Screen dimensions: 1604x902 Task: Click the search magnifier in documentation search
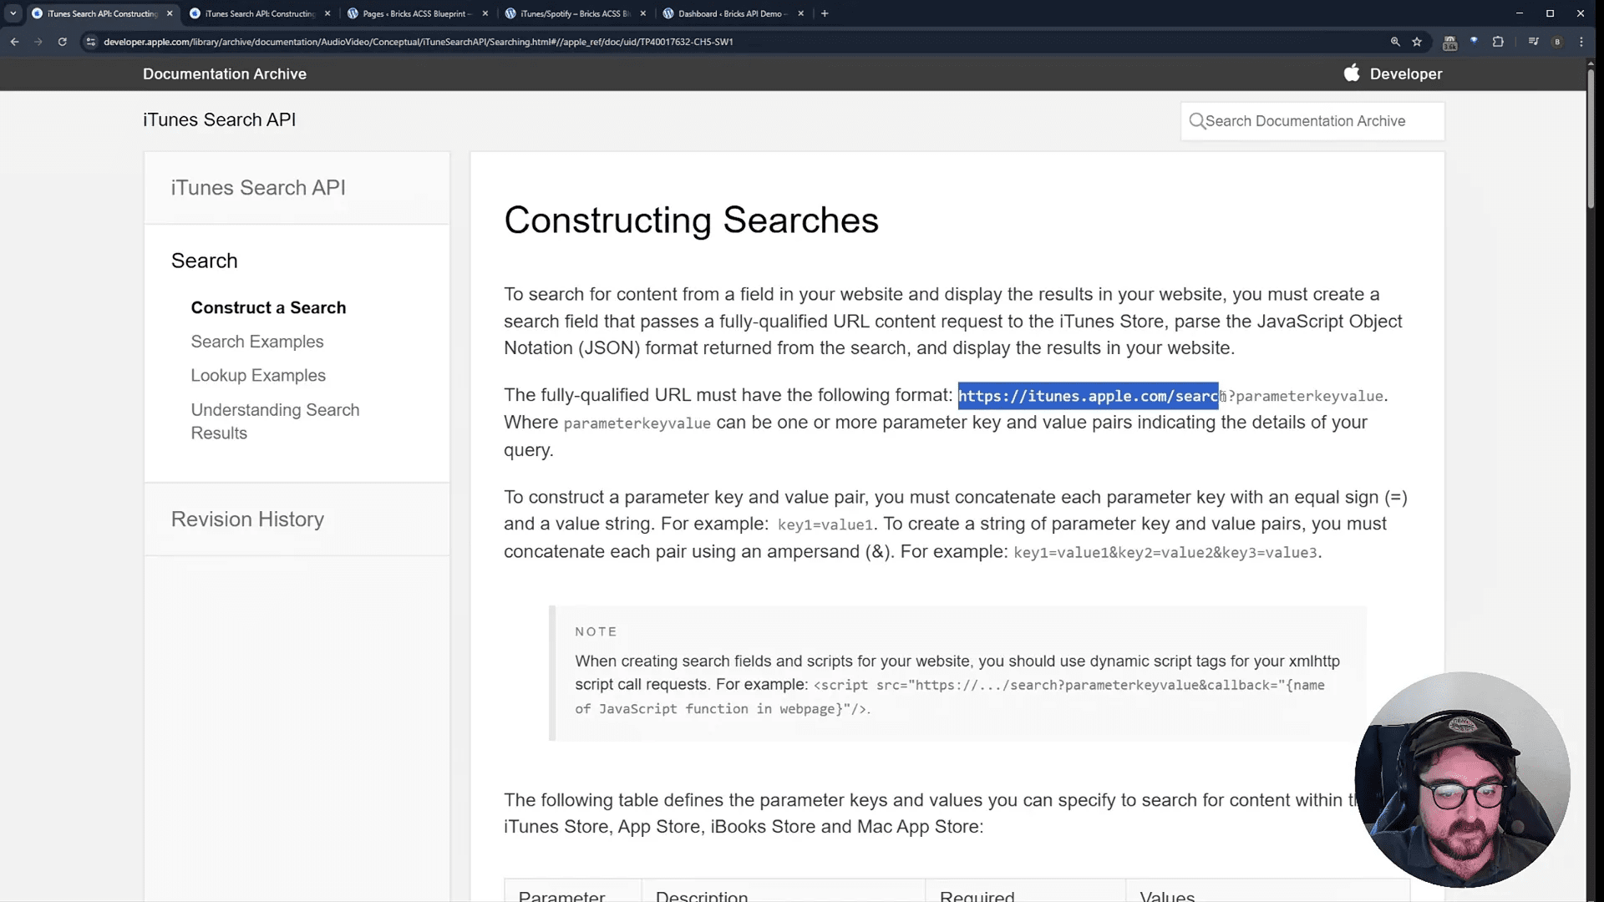point(1197,121)
